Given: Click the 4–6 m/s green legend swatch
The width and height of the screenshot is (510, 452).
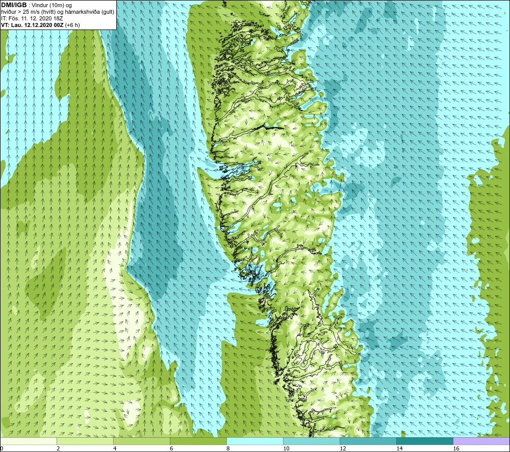Looking at the screenshot, I should click(x=141, y=441).
